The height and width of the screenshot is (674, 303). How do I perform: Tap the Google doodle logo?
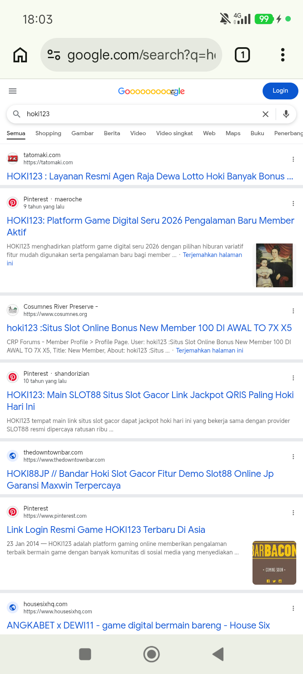151,91
